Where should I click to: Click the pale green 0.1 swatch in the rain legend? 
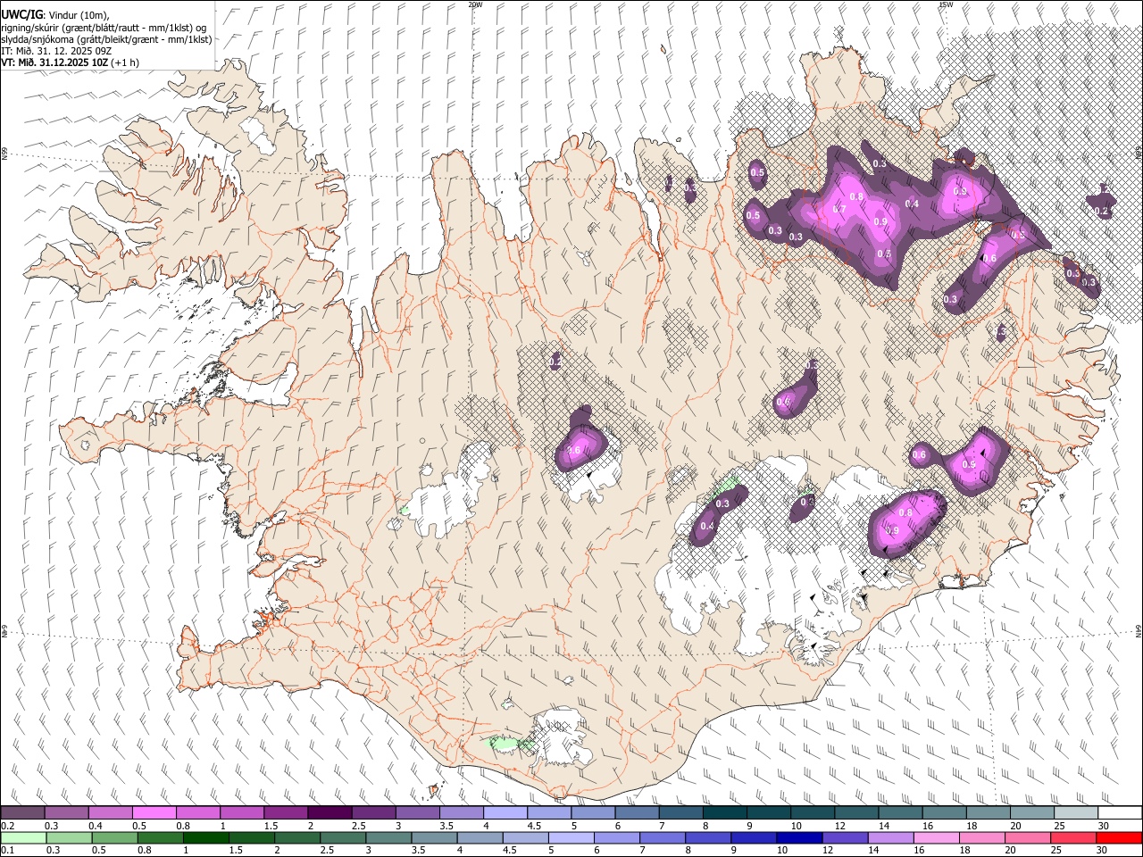(24, 838)
